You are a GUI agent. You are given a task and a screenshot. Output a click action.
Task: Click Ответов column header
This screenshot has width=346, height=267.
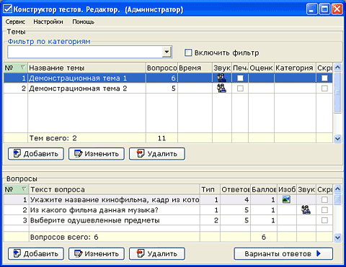coord(235,189)
